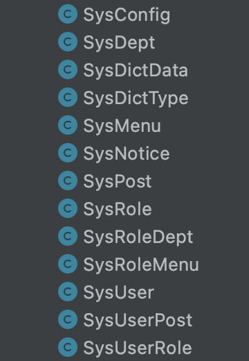Click the class icon beside SysRoleMenu
Image resolution: width=249 pixels, height=361 pixels.
[x=68, y=264]
